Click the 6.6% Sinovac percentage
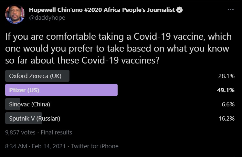The width and height of the screenshot is (242, 157). (x=227, y=104)
